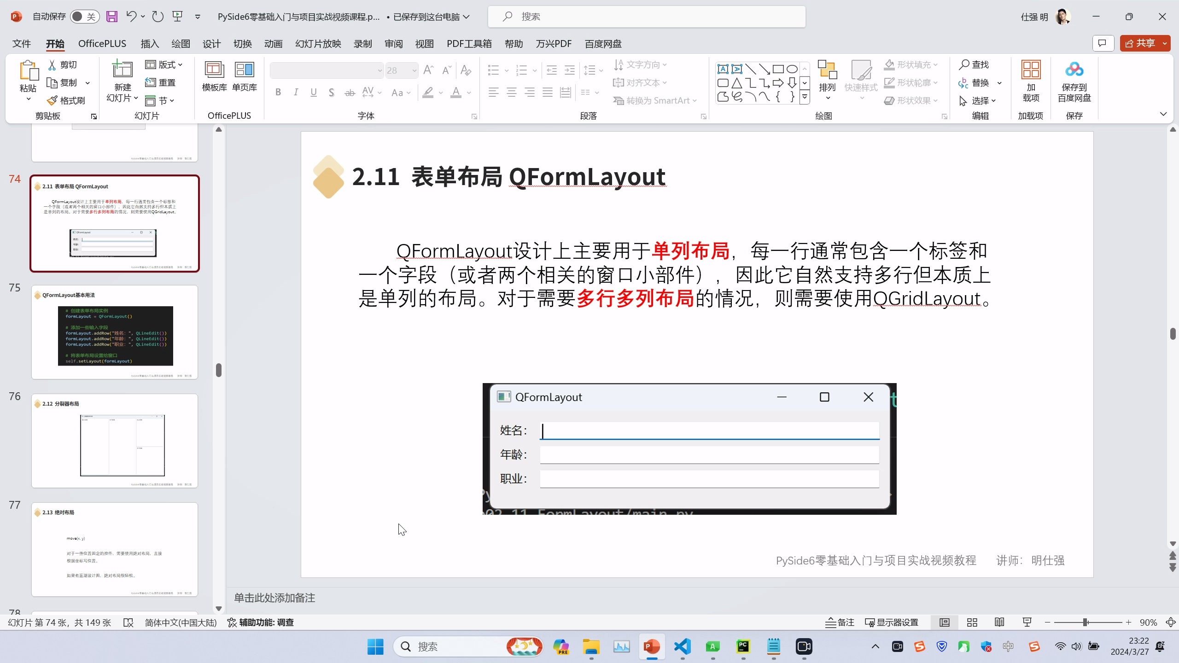Open VS Code from the taskbar
Image resolution: width=1179 pixels, height=663 pixels.
pos(681,646)
